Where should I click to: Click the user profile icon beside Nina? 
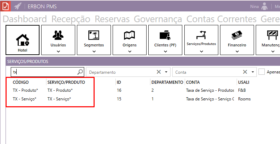pos(265,6)
